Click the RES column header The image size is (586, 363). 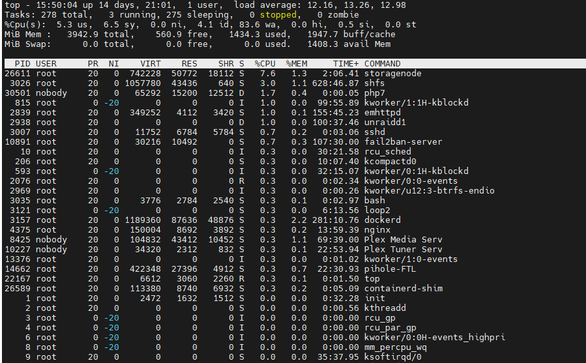point(189,64)
